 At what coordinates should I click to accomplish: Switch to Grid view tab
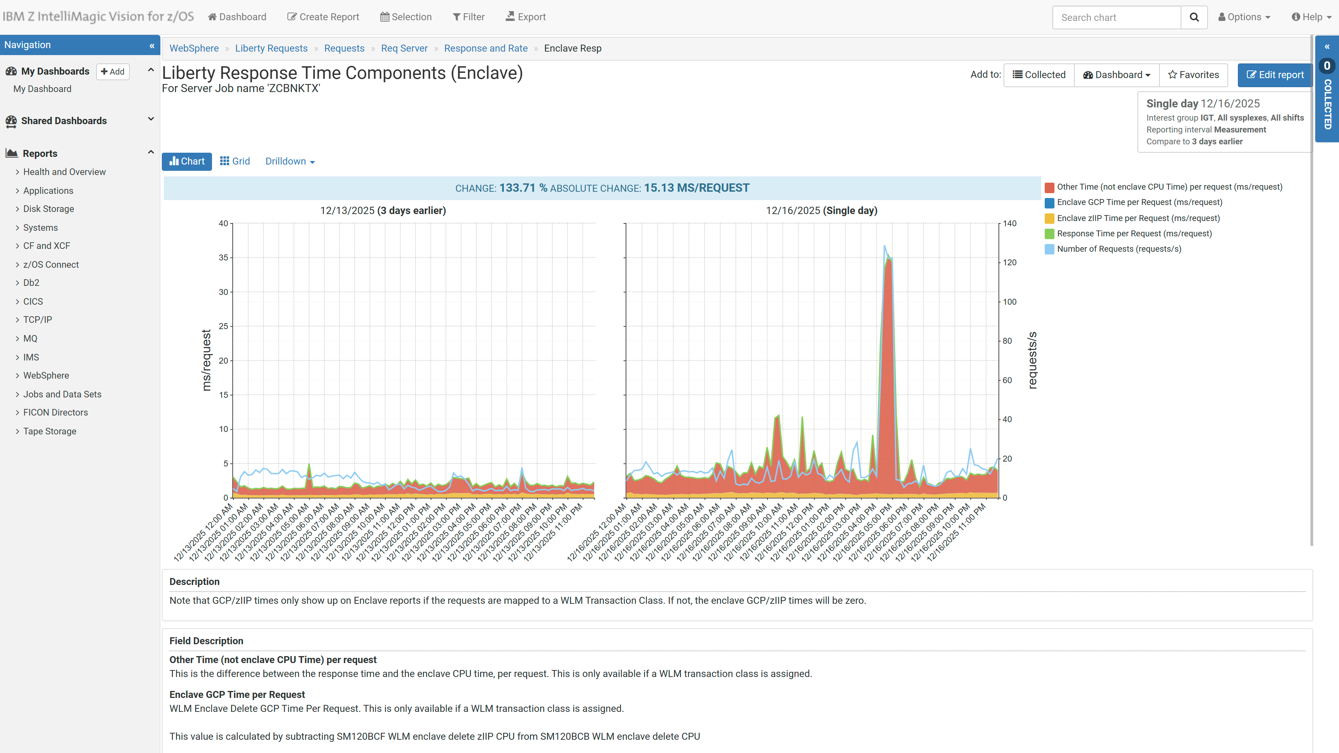(235, 162)
